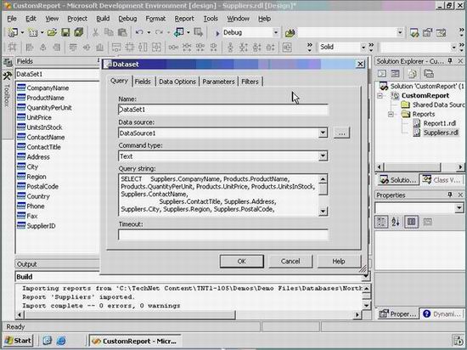Click inside the Query string text area
The image size is (467, 350).
click(219, 195)
